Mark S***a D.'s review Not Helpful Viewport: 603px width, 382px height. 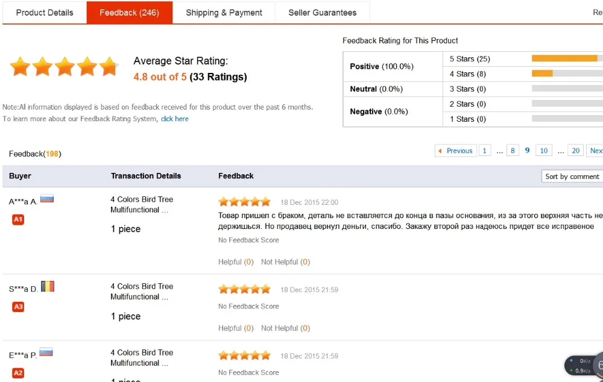285,328
